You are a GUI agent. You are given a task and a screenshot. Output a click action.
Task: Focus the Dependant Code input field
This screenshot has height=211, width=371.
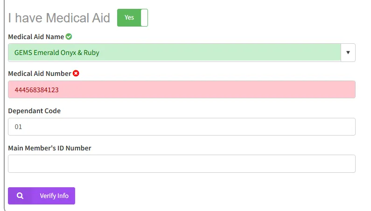pyautogui.click(x=182, y=127)
